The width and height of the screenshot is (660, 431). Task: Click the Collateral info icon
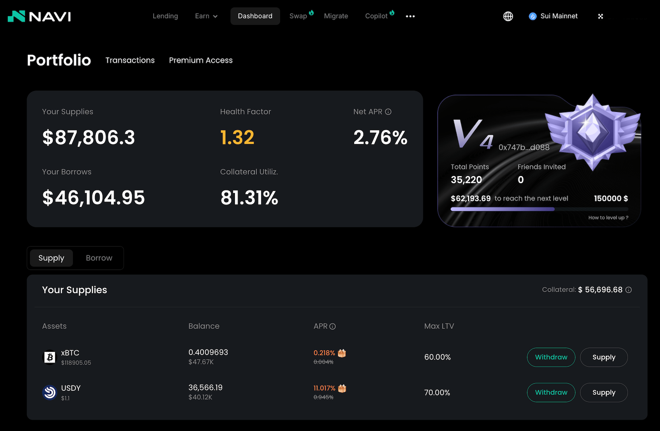pos(628,290)
